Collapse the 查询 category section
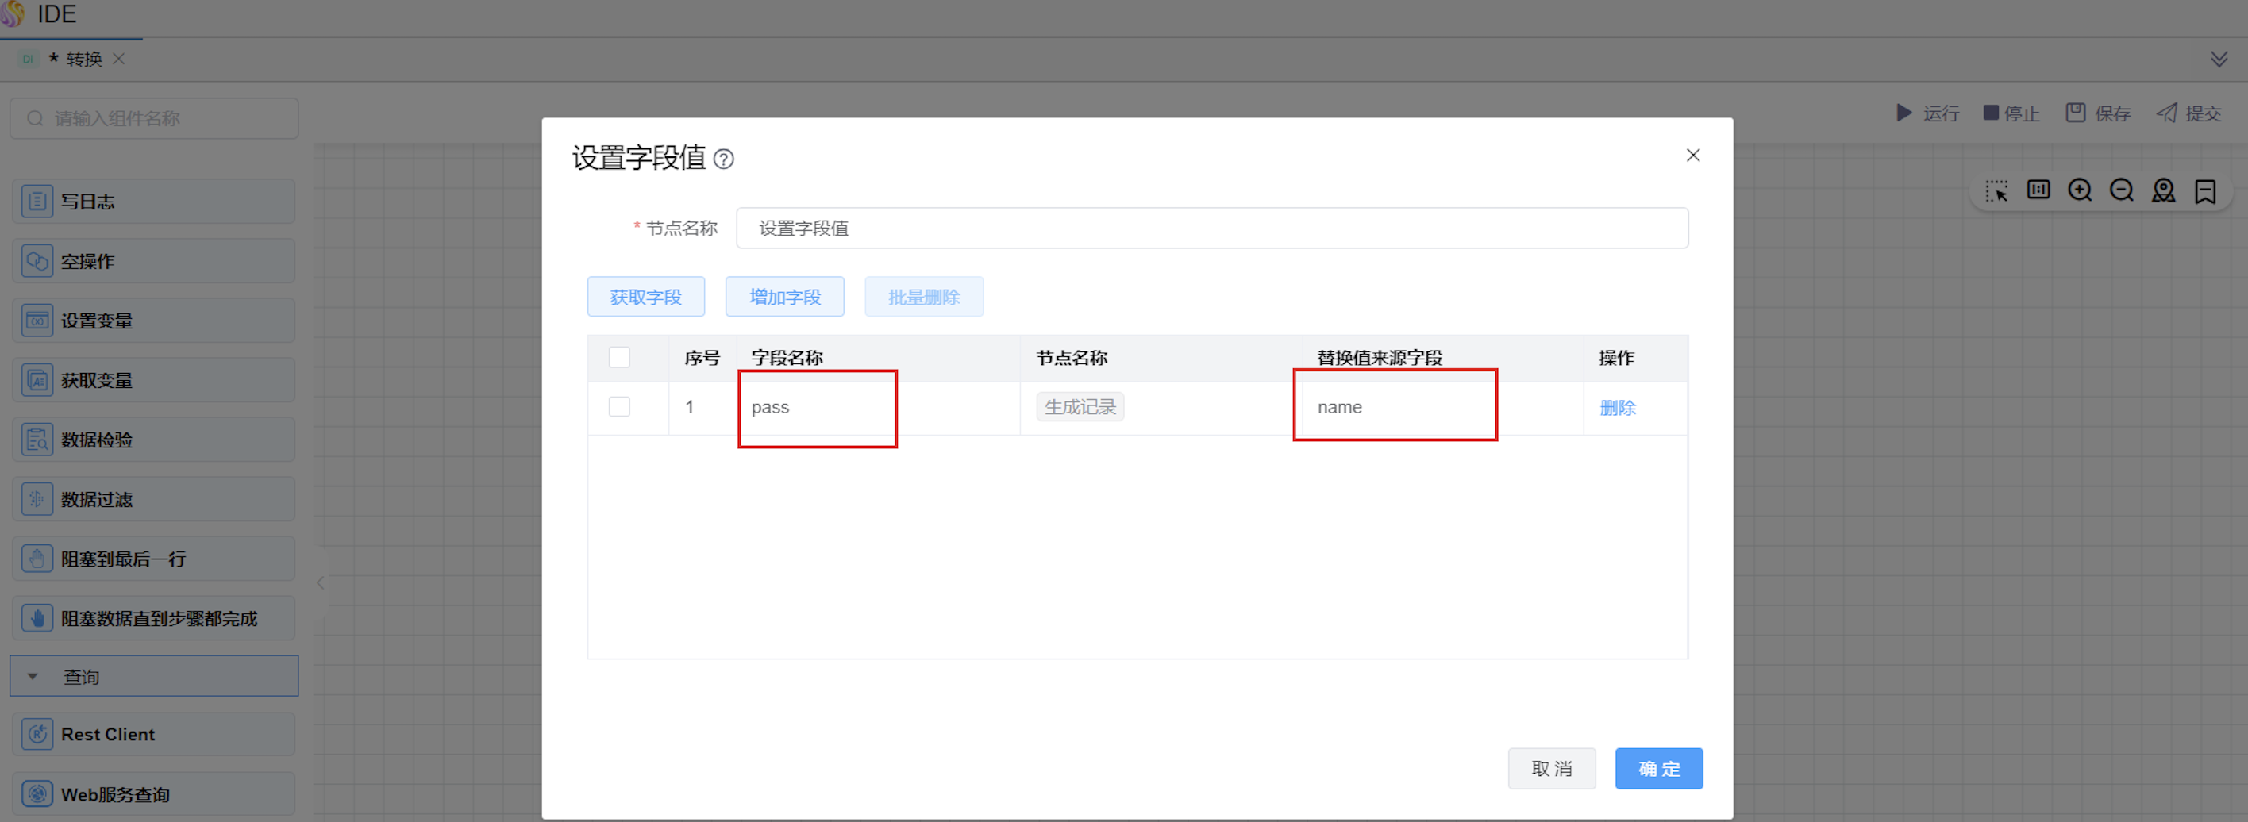 tap(33, 676)
